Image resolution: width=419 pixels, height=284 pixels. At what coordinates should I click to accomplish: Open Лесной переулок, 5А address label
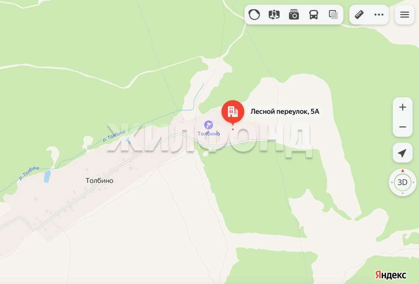click(x=285, y=111)
